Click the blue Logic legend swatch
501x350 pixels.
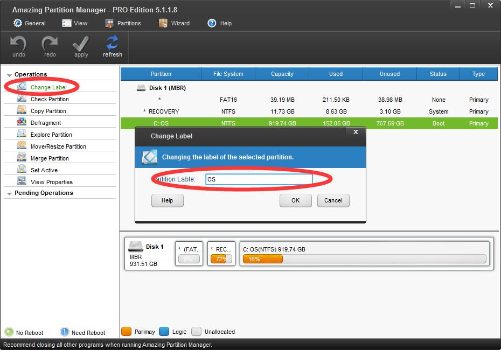164,332
